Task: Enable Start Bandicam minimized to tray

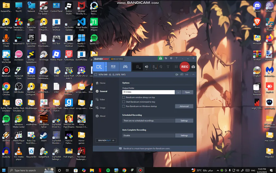Action: 124,102
